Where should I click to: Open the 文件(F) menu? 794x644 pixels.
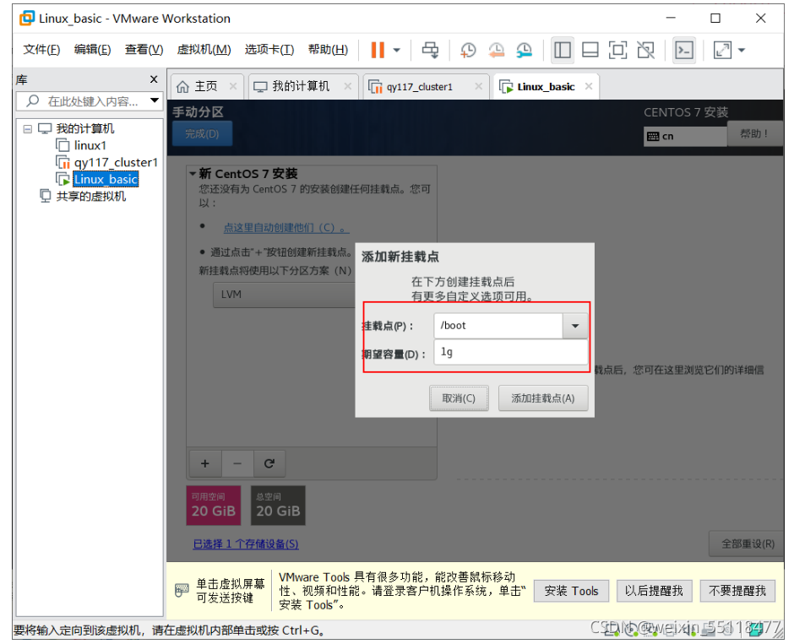coord(41,50)
